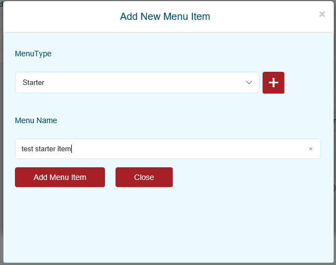Open the MenuType dropdown showing Starter
336x265 pixels.
point(137,83)
